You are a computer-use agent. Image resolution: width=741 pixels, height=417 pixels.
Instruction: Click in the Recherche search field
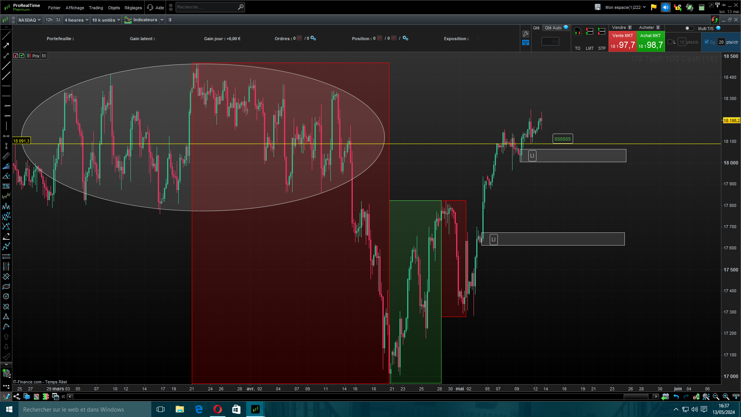coord(206,7)
